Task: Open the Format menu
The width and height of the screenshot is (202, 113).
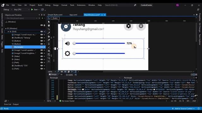Action: [x=64, y=5]
